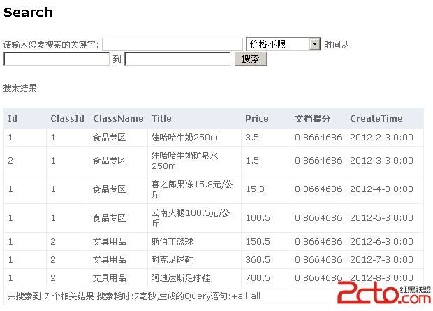
Task: Click the results summary 共搜索到 7 个相关结果
Action: coord(51,296)
